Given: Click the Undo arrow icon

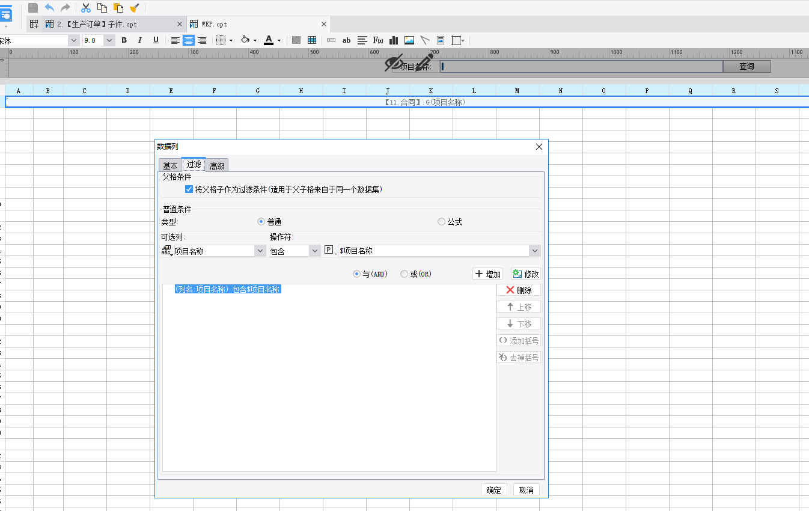Looking at the screenshot, I should [49, 8].
